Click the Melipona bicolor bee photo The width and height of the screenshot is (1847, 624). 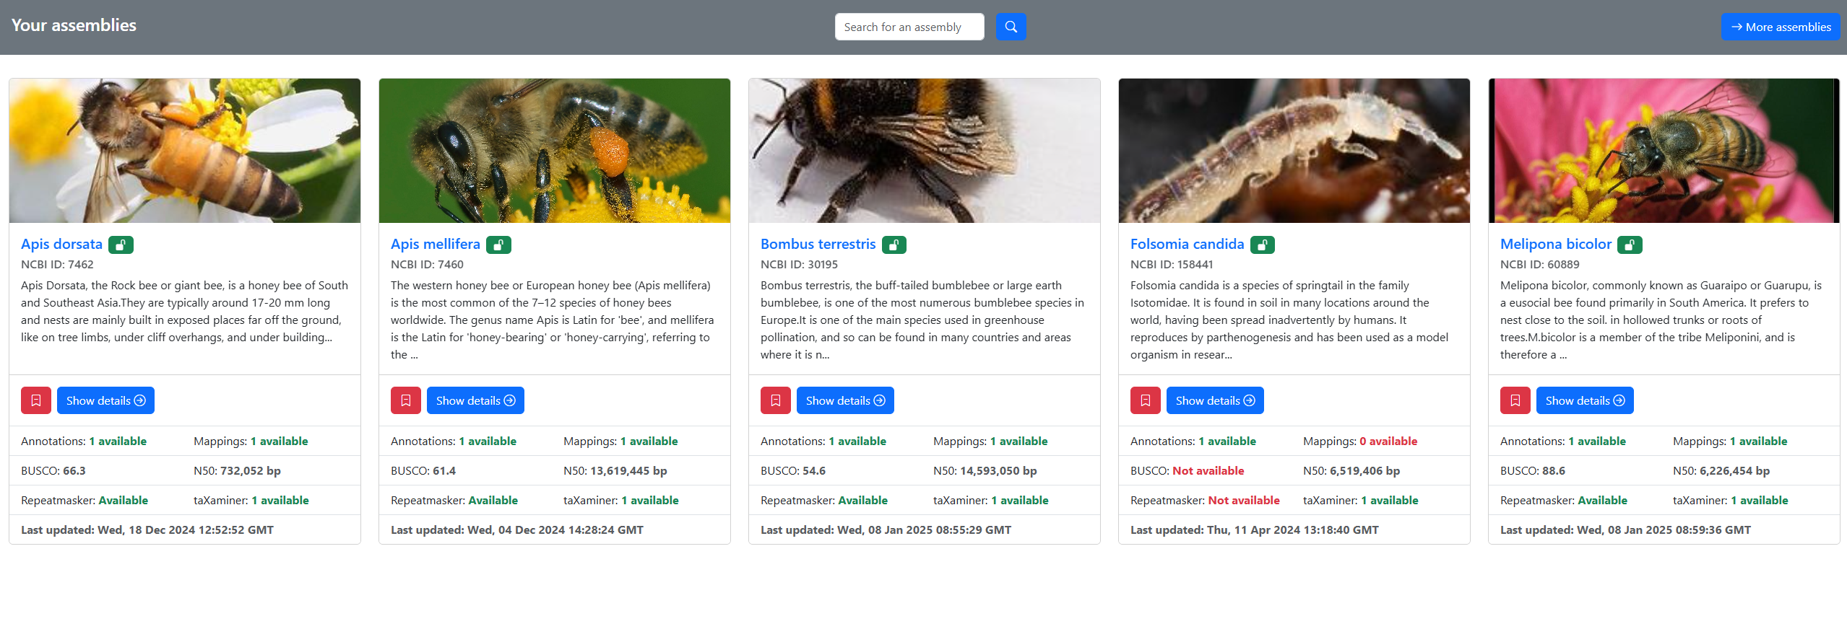coord(1664,151)
